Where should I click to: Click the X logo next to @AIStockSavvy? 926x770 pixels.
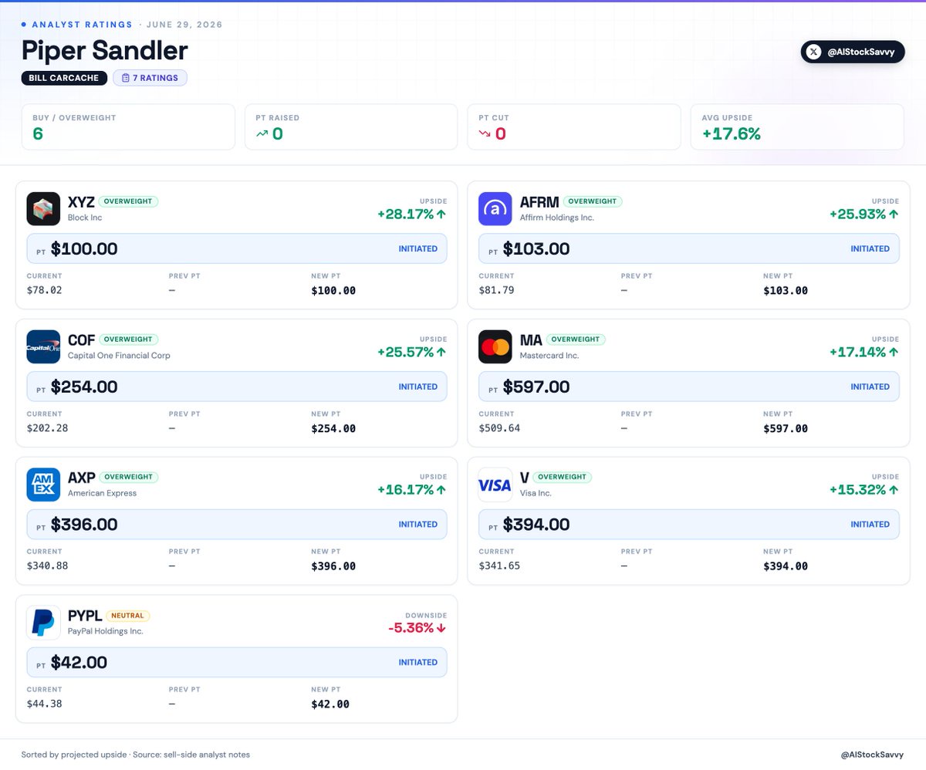click(x=814, y=52)
